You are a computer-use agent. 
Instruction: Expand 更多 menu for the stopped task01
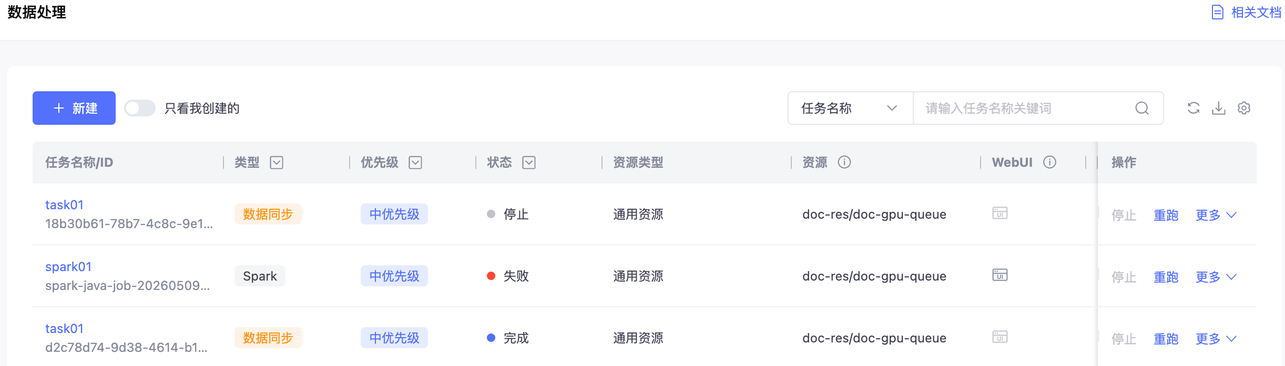point(1216,215)
